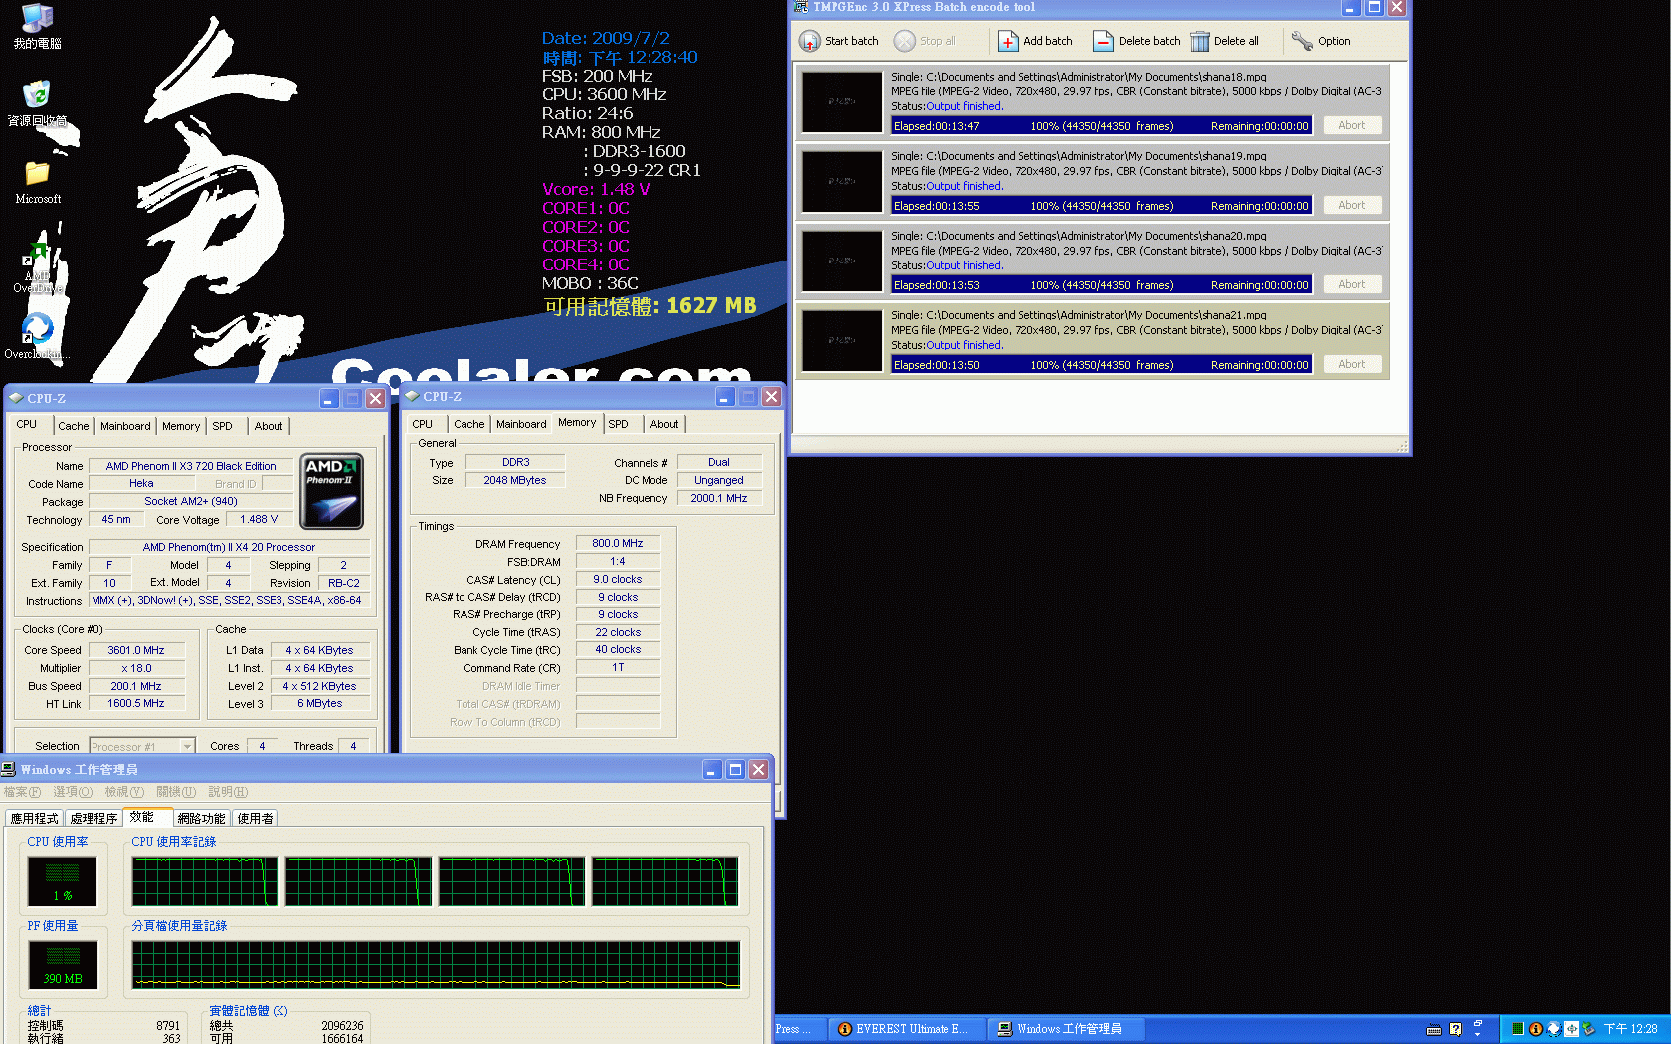Image resolution: width=1671 pixels, height=1044 pixels.
Task: Click the EVEREST tray icon
Action: coord(1535,1029)
